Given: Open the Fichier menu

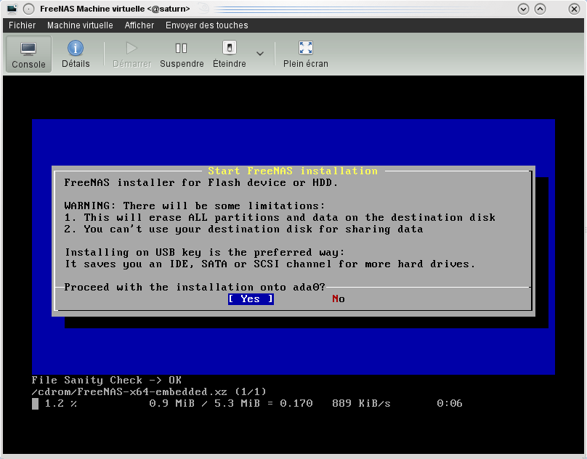Looking at the screenshot, I should coord(22,25).
